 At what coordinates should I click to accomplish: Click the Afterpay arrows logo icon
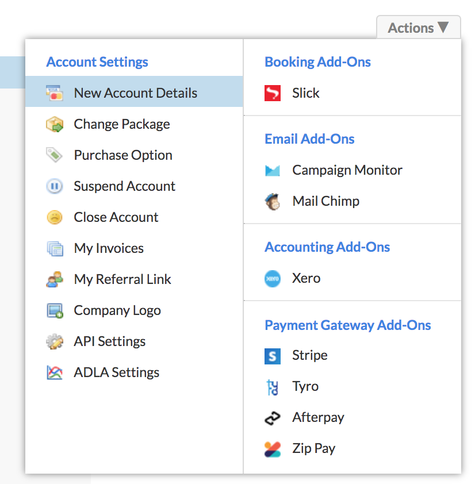click(273, 418)
